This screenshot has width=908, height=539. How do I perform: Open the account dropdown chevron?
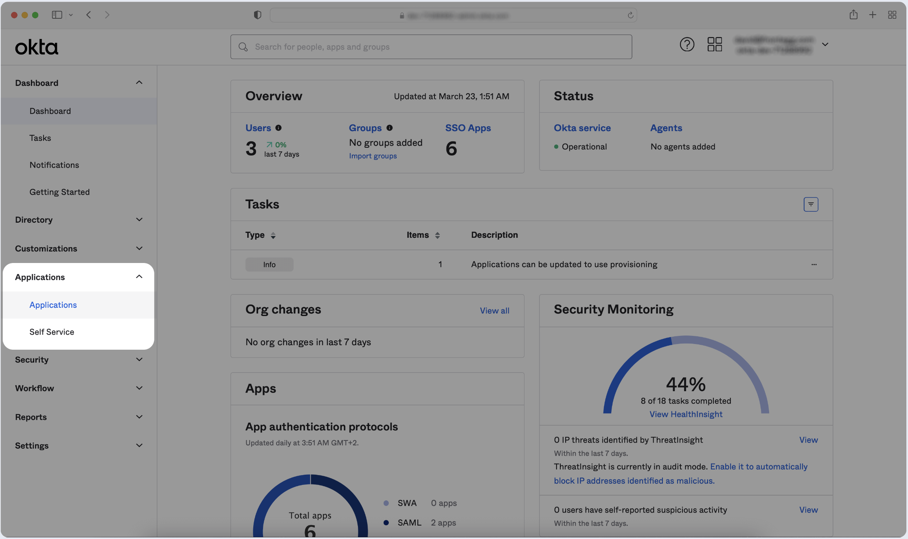point(825,44)
